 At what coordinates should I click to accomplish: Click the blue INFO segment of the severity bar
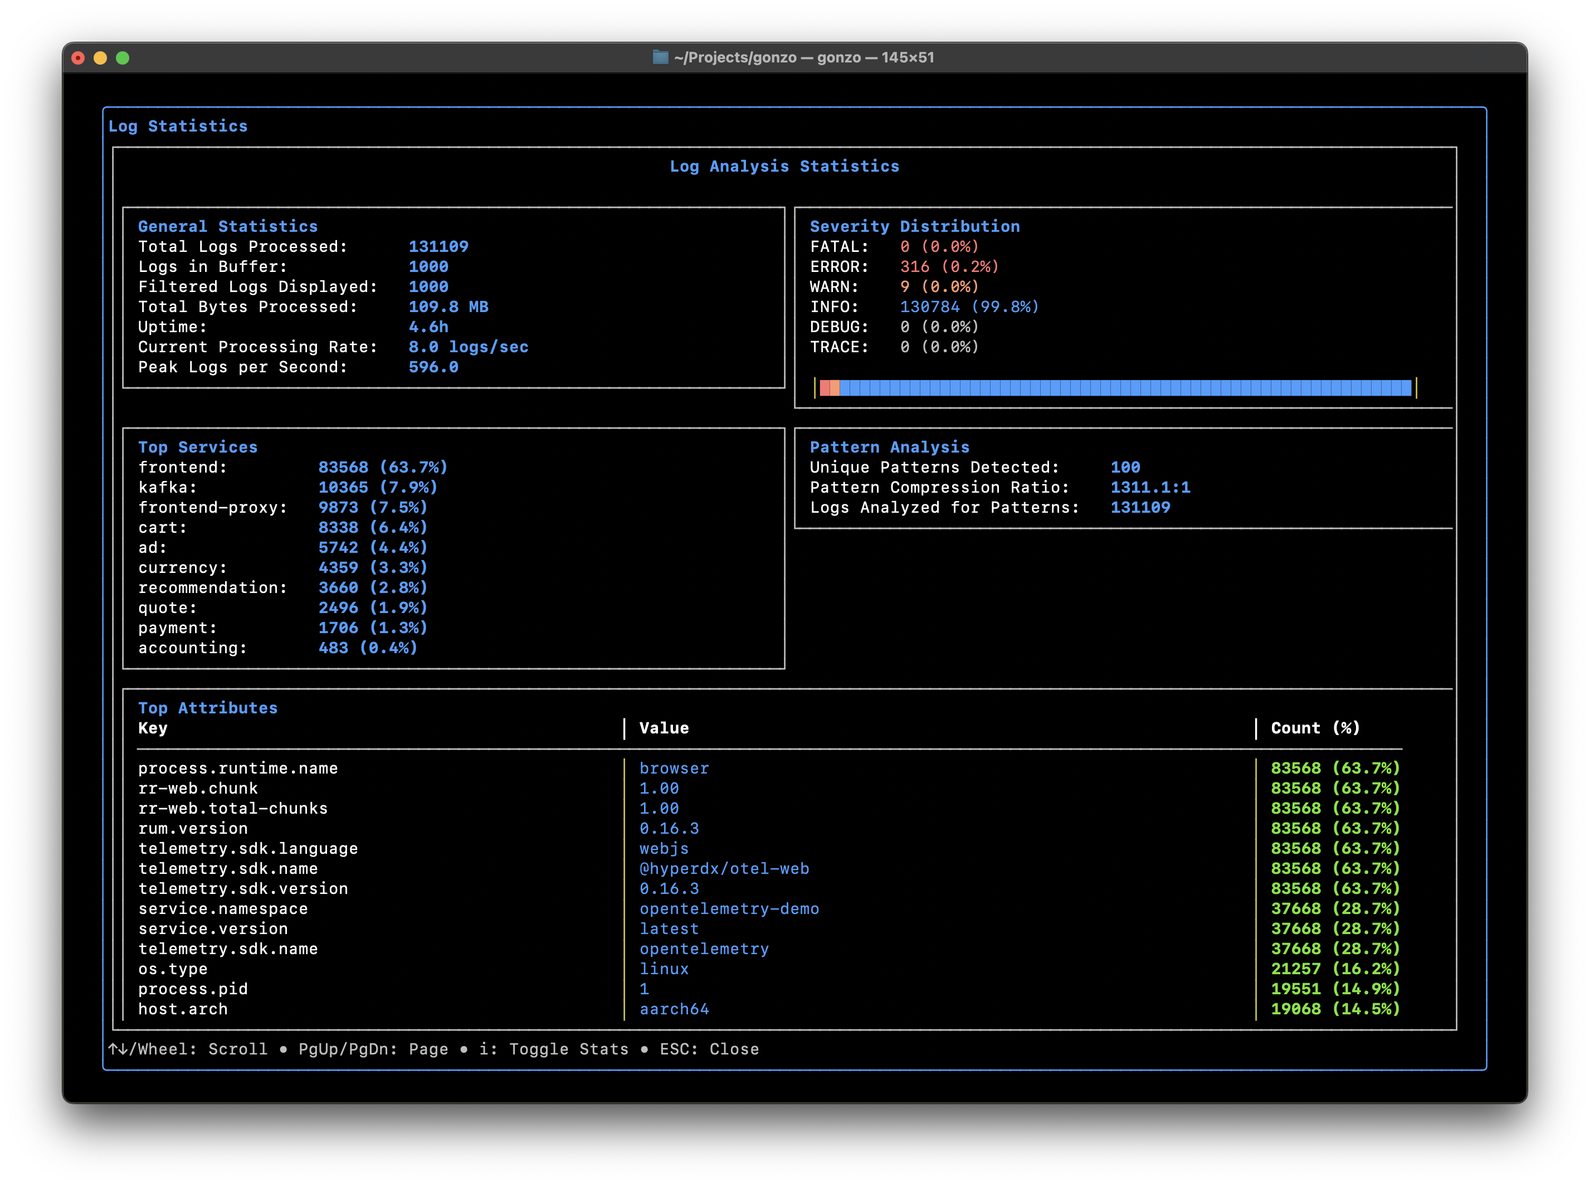(x=1124, y=388)
